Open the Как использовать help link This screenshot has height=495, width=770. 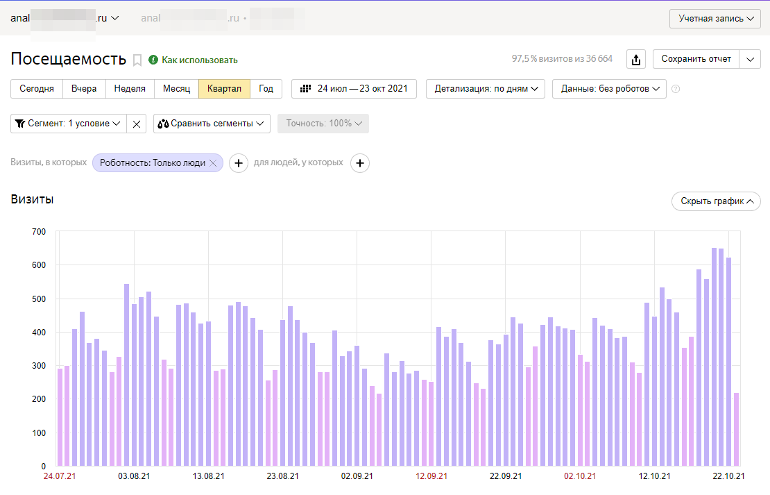pyautogui.click(x=199, y=60)
